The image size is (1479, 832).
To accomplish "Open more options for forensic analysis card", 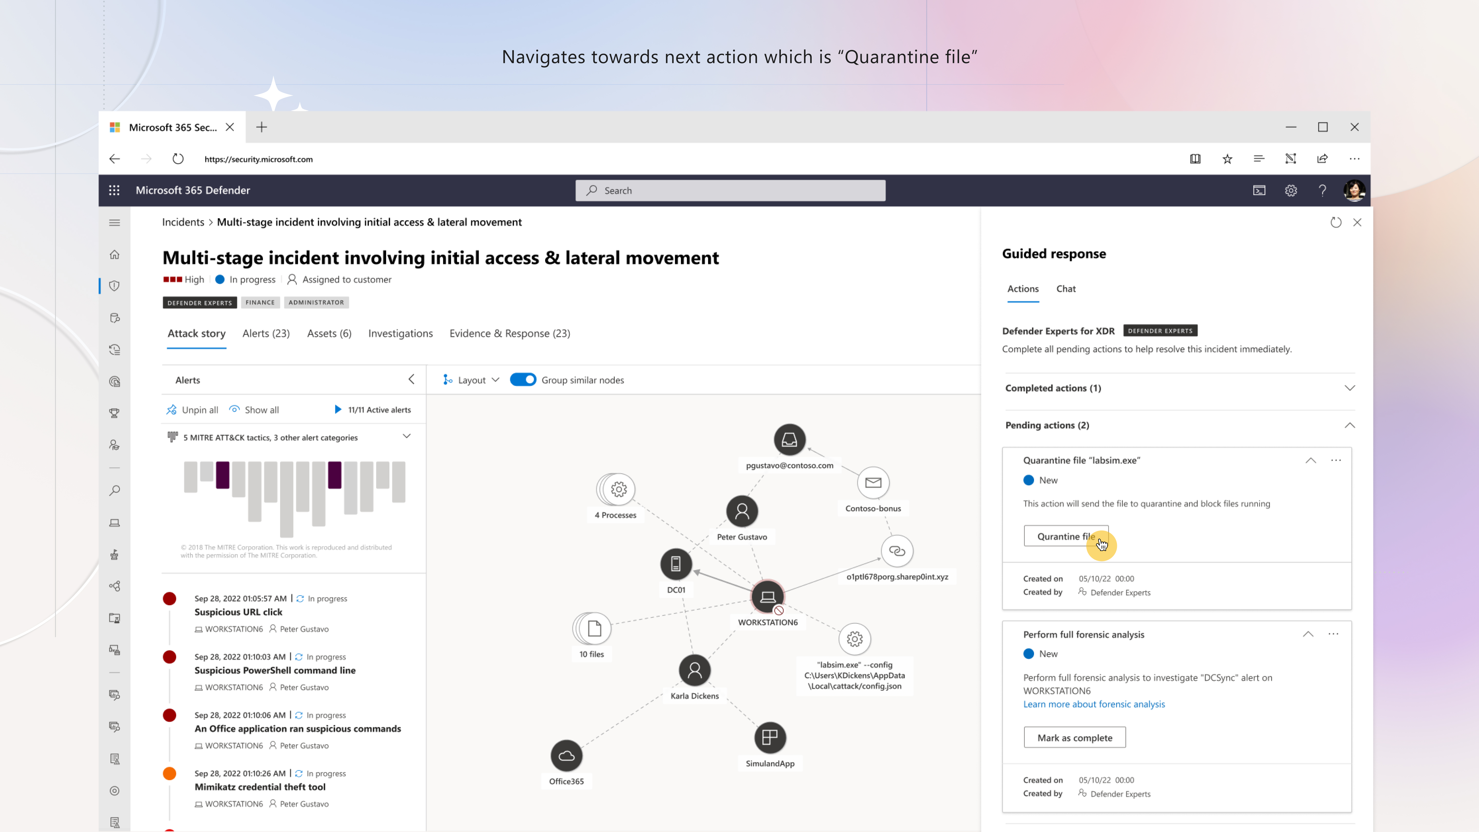I will coord(1333,634).
